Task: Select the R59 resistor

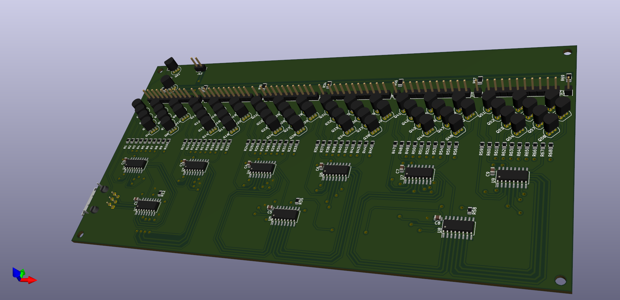Action: pos(482,145)
